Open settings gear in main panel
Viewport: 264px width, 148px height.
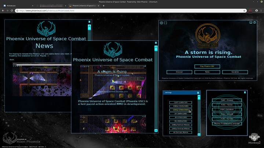pos(161,23)
